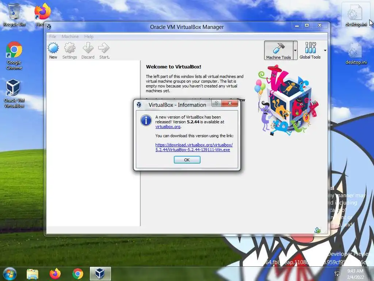Viewport: 374px width, 281px height.
Task: Select the Google Chrome desktop shortcut
Action: [14, 56]
